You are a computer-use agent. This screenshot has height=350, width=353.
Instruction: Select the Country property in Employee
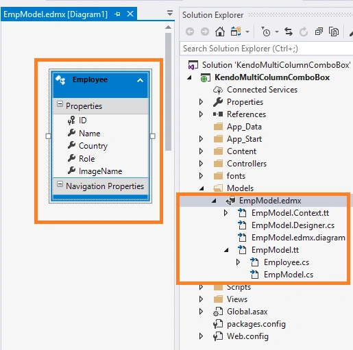(x=93, y=146)
